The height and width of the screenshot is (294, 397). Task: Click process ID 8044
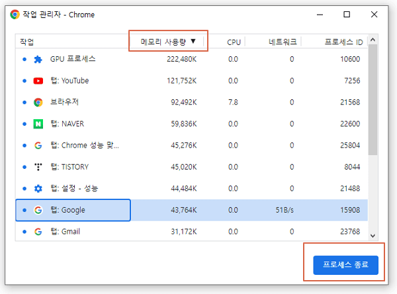(x=352, y=167)
